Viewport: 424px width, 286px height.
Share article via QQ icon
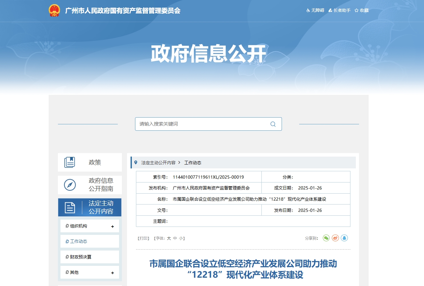(x=344, y=238)
